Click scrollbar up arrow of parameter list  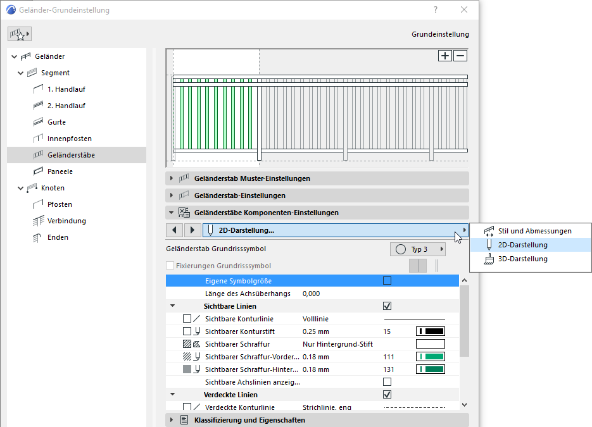[464, 280]
